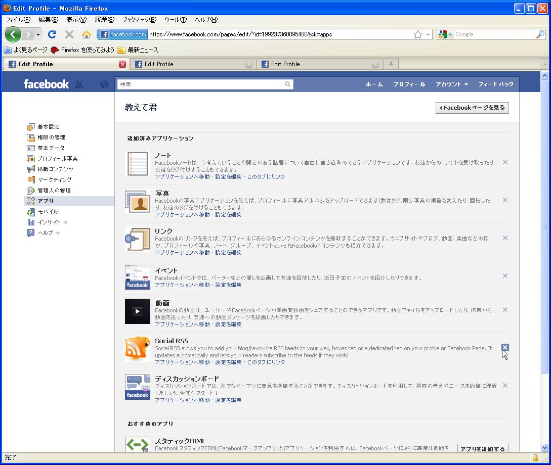551x465 pixels.
Task: Click the Facebook search magnifier button
Action: [x=287, y=84]
